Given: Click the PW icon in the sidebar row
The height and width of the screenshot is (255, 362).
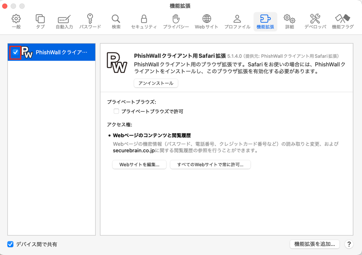Looking at the screenshot, I should pos(27,52).
